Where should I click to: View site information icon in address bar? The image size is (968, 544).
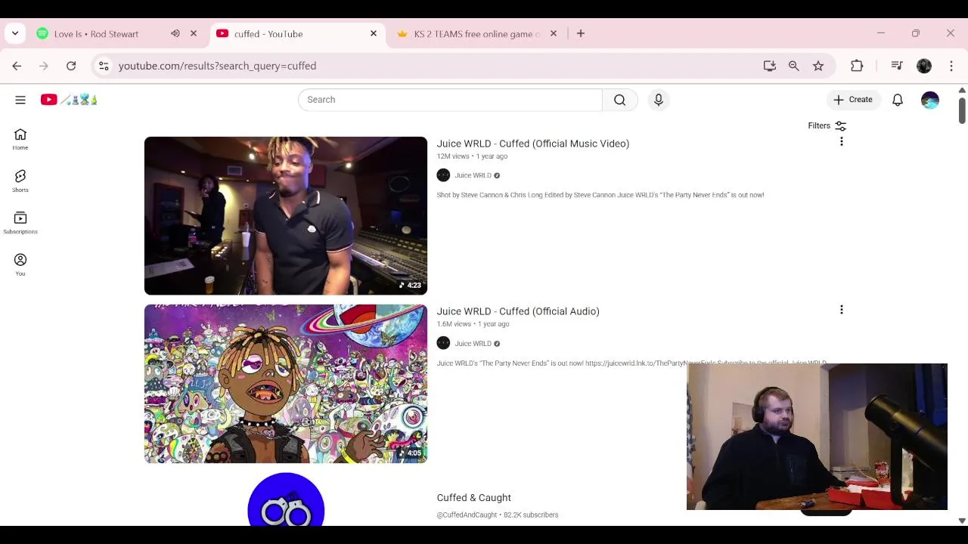tap(104, 66)
